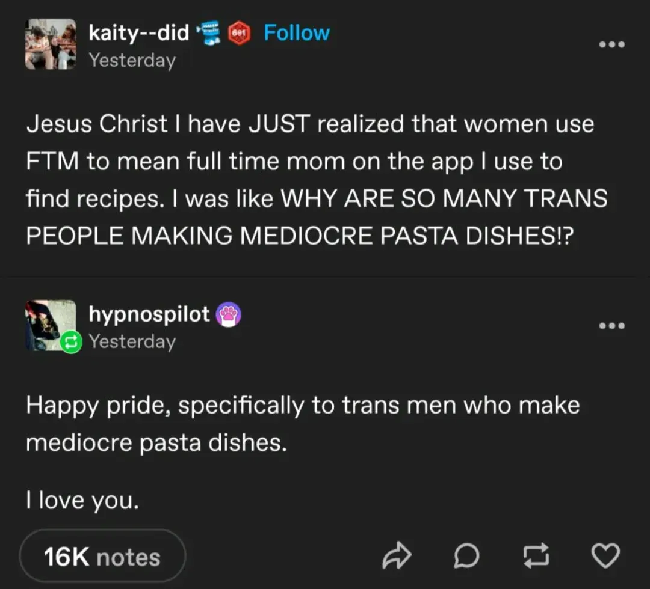
Task: Share the post using the arrow icon
Action: [x=396, y=556]
